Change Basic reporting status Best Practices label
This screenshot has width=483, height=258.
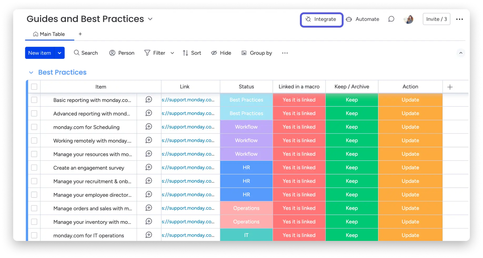[246, 100]
